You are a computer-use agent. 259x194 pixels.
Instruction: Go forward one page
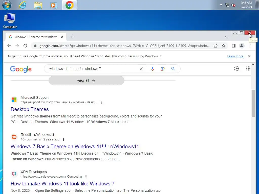17,46
